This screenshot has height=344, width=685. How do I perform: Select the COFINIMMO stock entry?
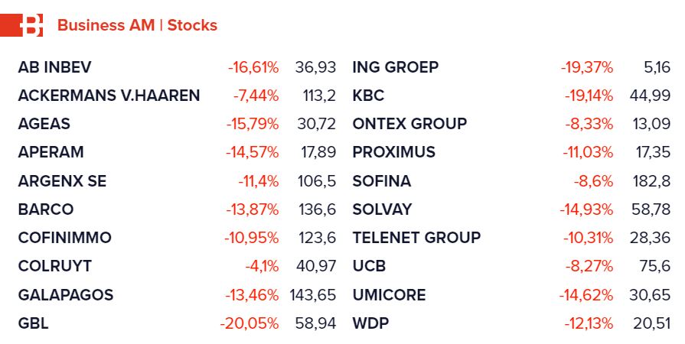click(64, 238)
